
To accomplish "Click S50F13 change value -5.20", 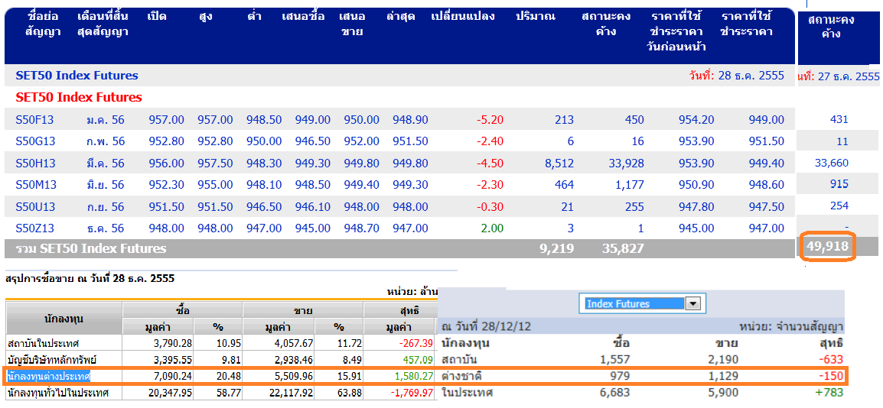I will [x=490, y=120].
